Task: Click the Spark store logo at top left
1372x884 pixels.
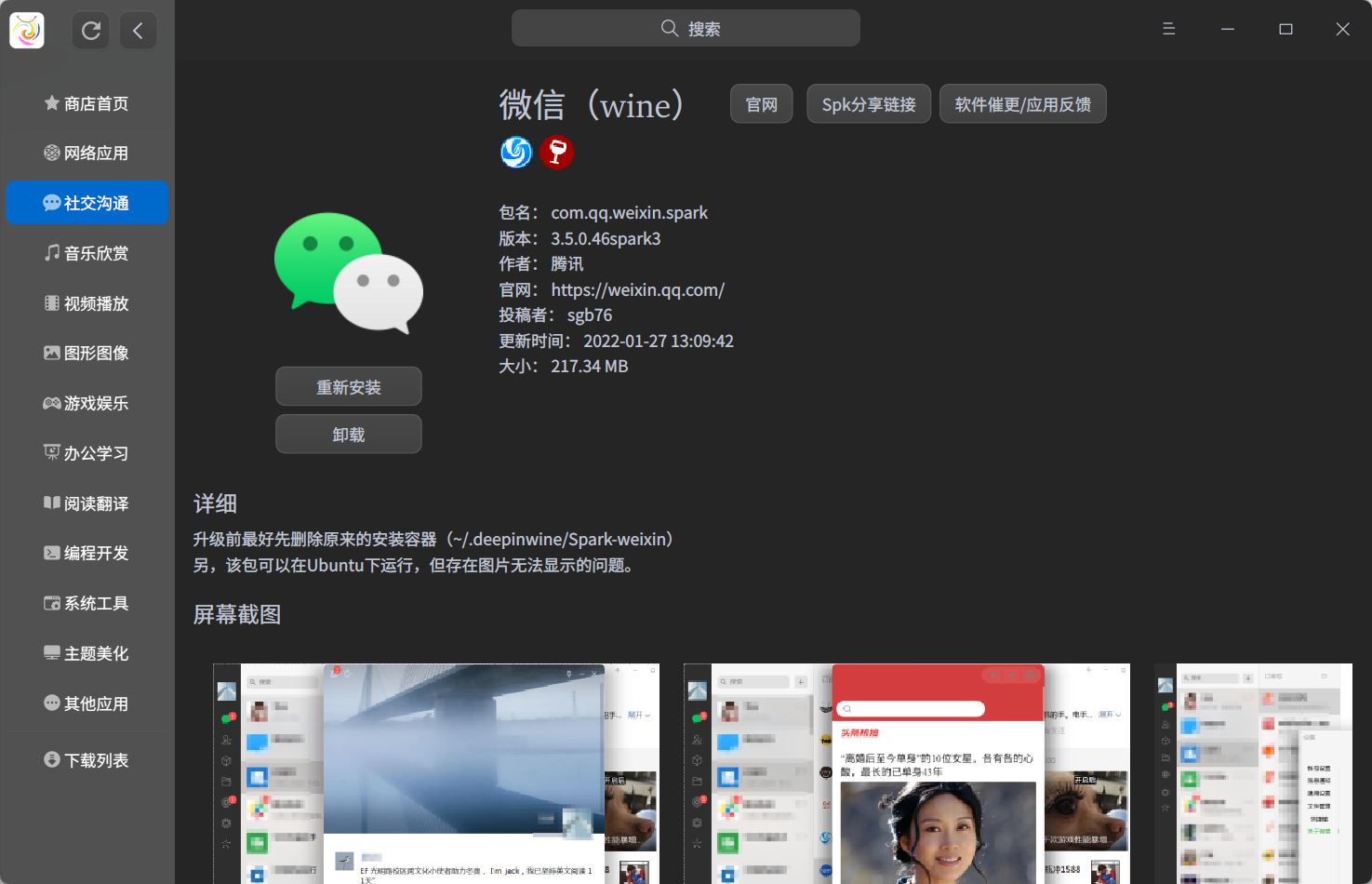Action: click(26, 30)
